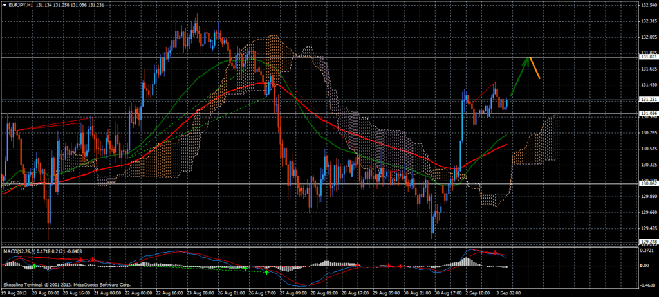
Task: Click the OHLC values 131.134 131.258 131.096 131.231
Action: click(x=68, y=4)
